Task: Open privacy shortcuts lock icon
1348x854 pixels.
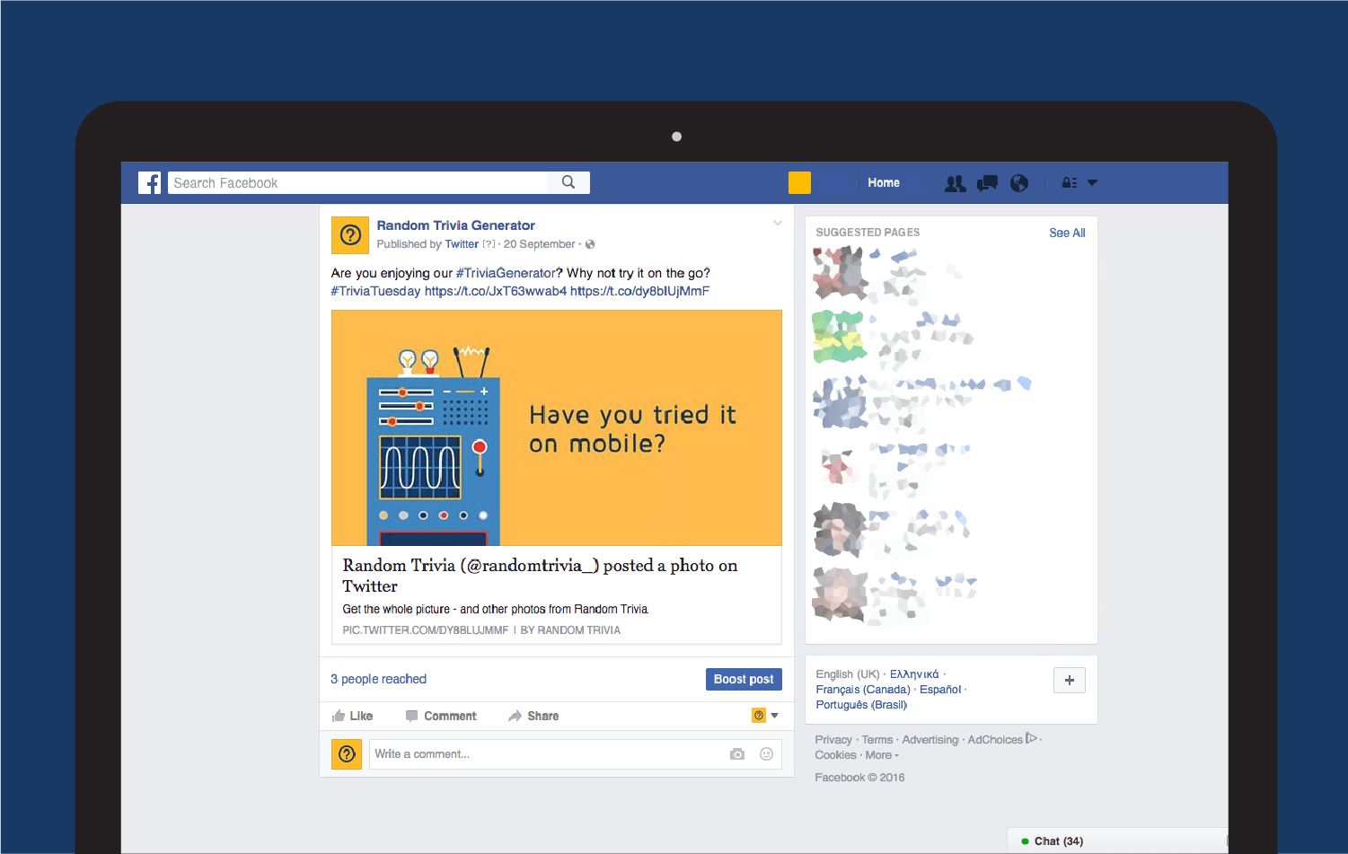Action: coord(1069,183)
